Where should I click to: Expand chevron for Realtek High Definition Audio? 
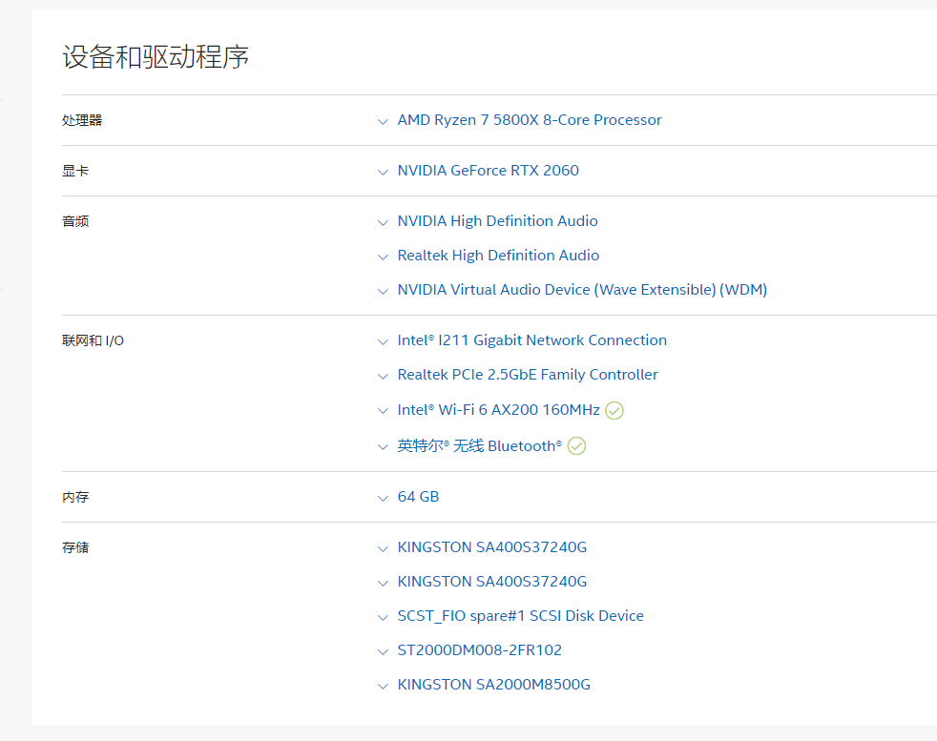[x=383, y=257]
